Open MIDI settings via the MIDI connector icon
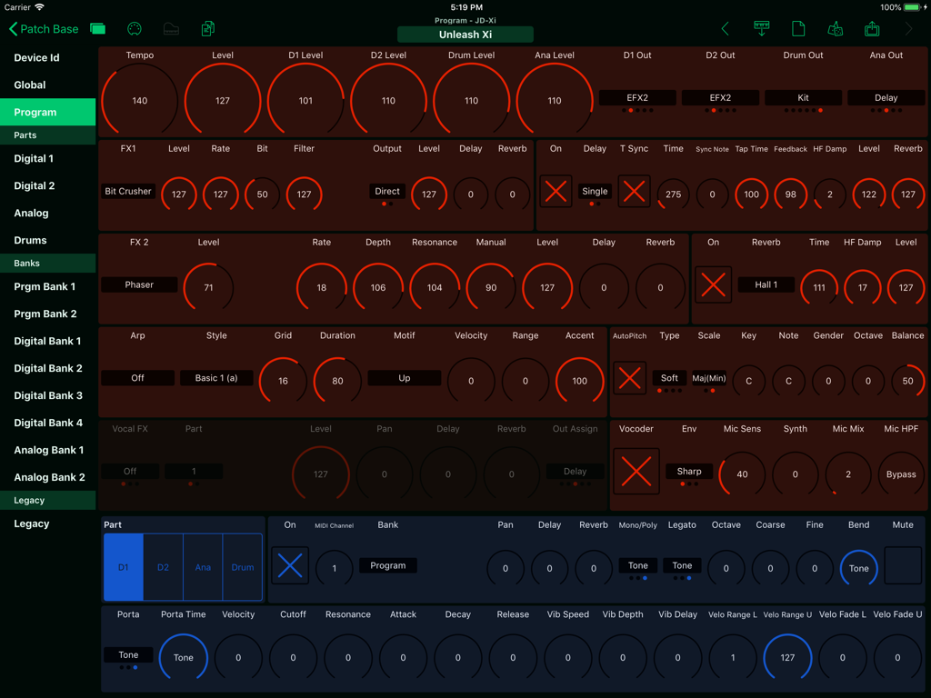Image resolution: width=931 pixels, height=698 pixels. tap(134, 28)
